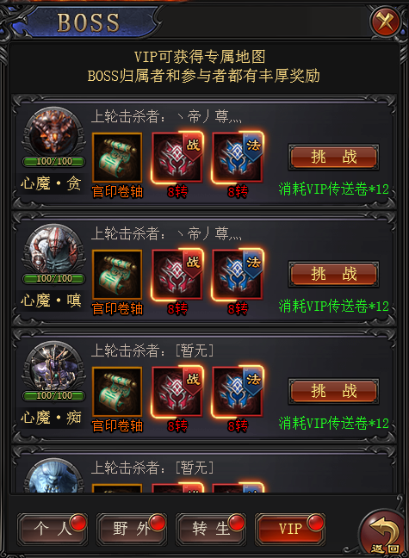Select the 官印卷轴 scroll reward for 心魔·痴
This screenshot has width=409, height=558.
117,392
